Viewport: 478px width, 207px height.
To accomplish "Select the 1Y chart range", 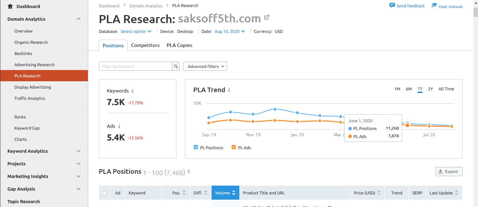I will 420,89.
